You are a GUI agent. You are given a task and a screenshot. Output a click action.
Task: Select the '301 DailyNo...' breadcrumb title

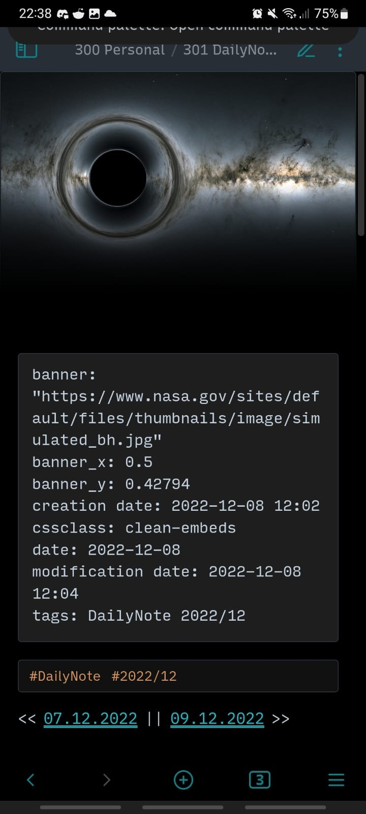coord(230,49)
